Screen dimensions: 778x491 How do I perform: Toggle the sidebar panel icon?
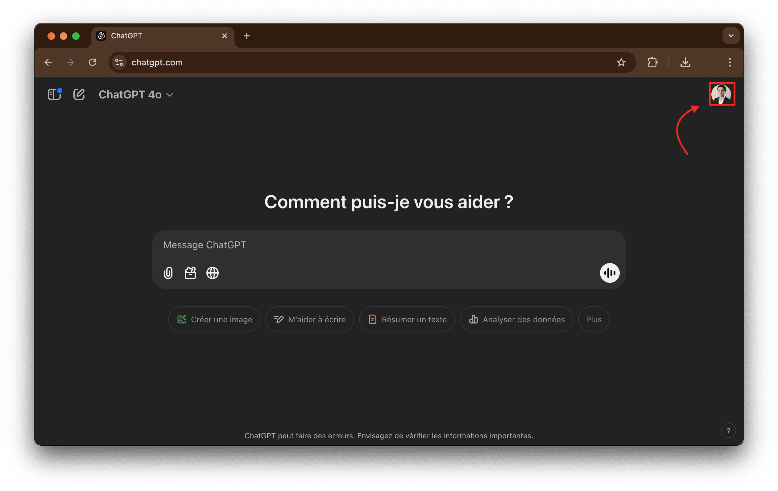(x=54, y=94)
